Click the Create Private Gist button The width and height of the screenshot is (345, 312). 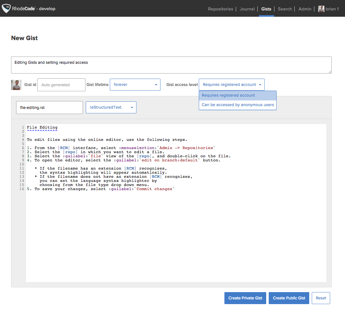[x=245, y=298]
